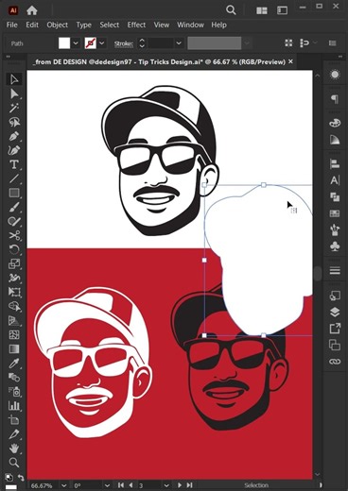
Task: Click the white Fill color swatch
Action: click(x=64, y=43)
